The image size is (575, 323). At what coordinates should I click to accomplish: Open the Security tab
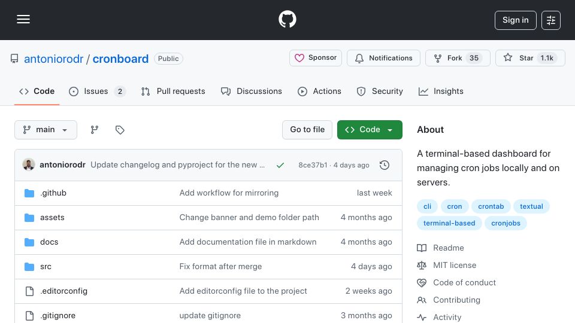coord(380,91)
